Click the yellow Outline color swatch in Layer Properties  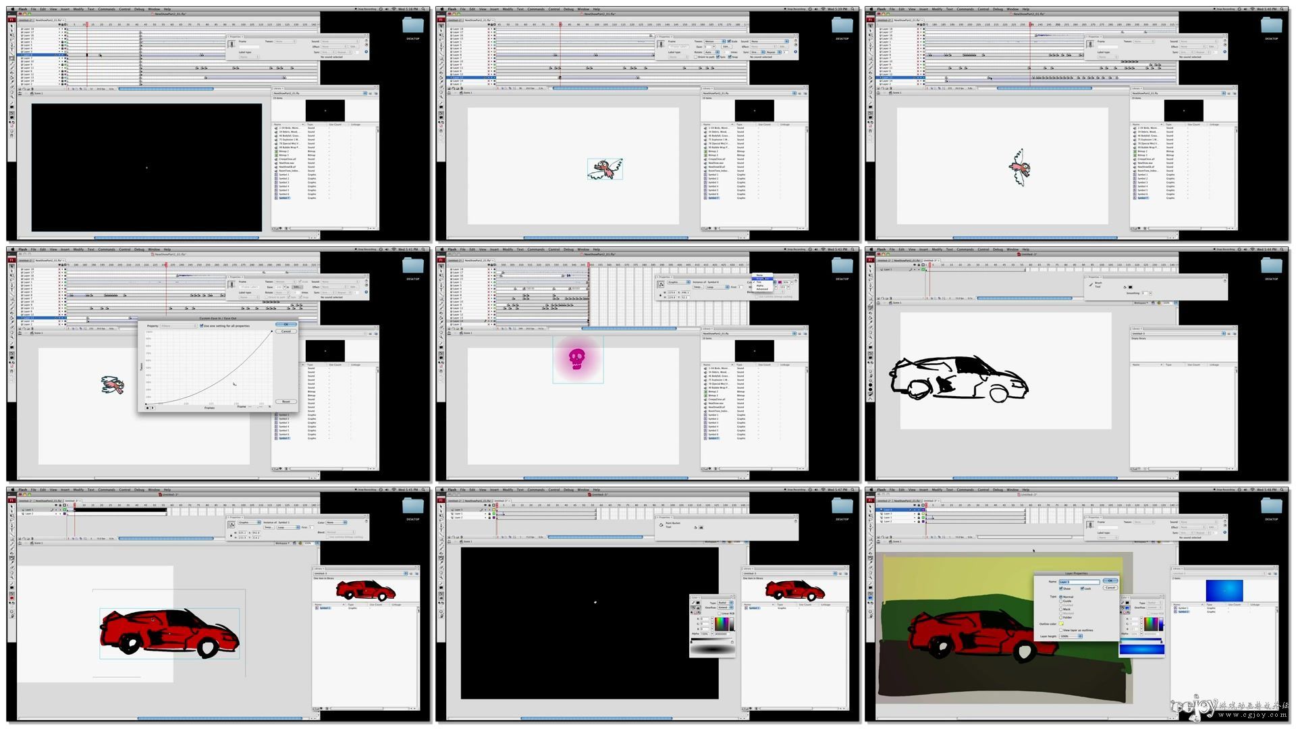tap(1061, 624)
